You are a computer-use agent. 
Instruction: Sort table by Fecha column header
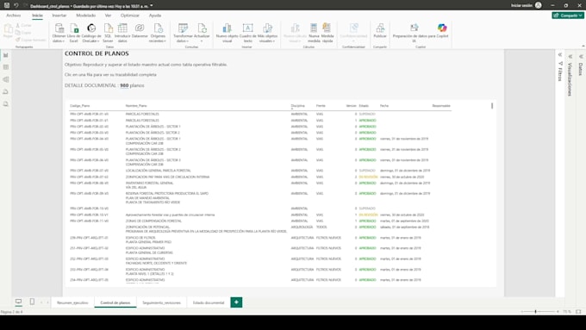point(384,106)
